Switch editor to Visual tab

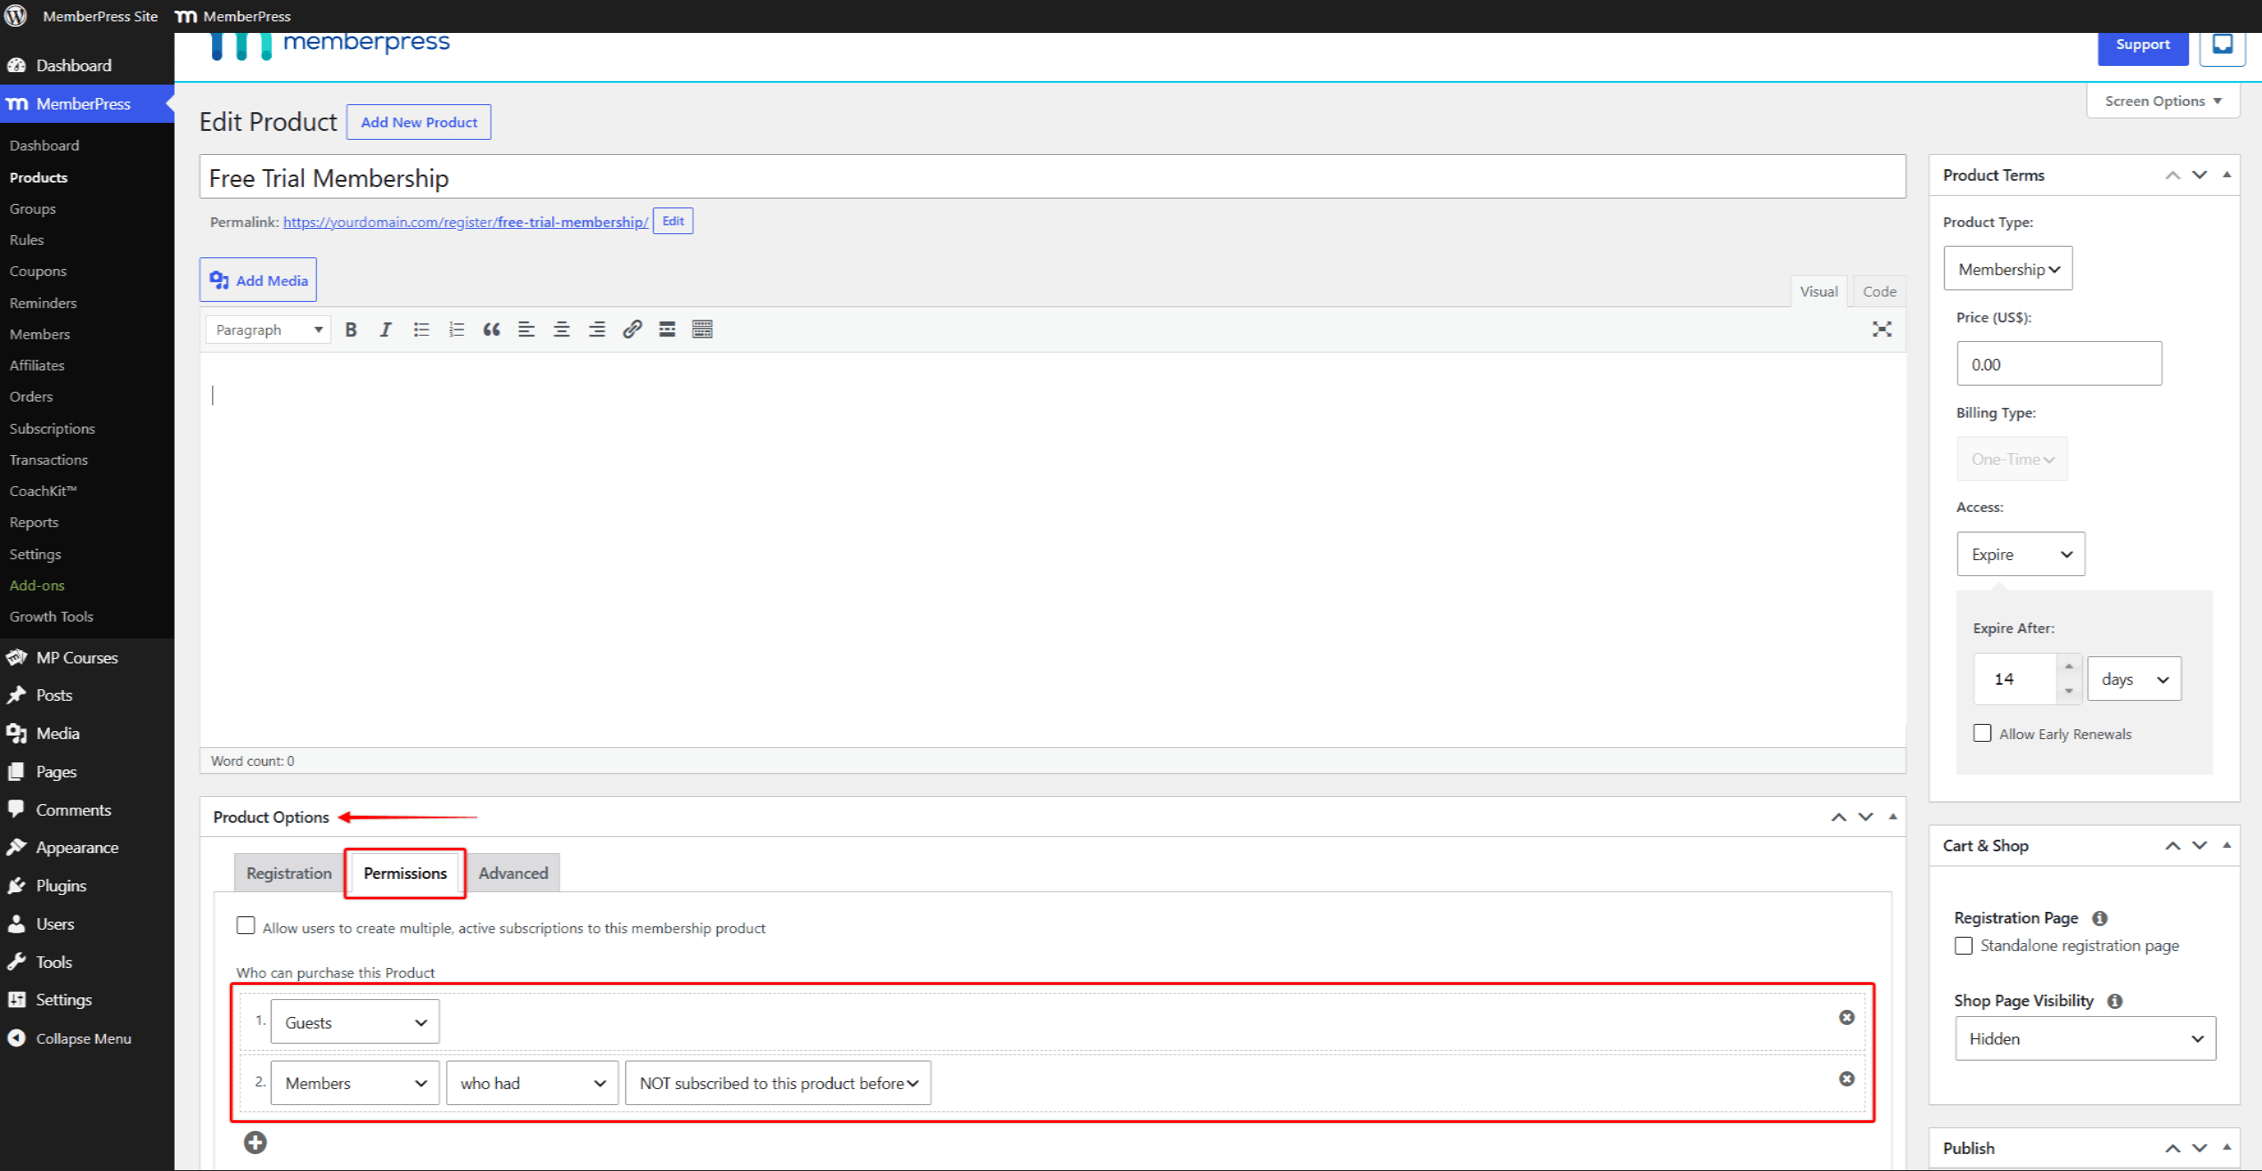point(1819,291)
